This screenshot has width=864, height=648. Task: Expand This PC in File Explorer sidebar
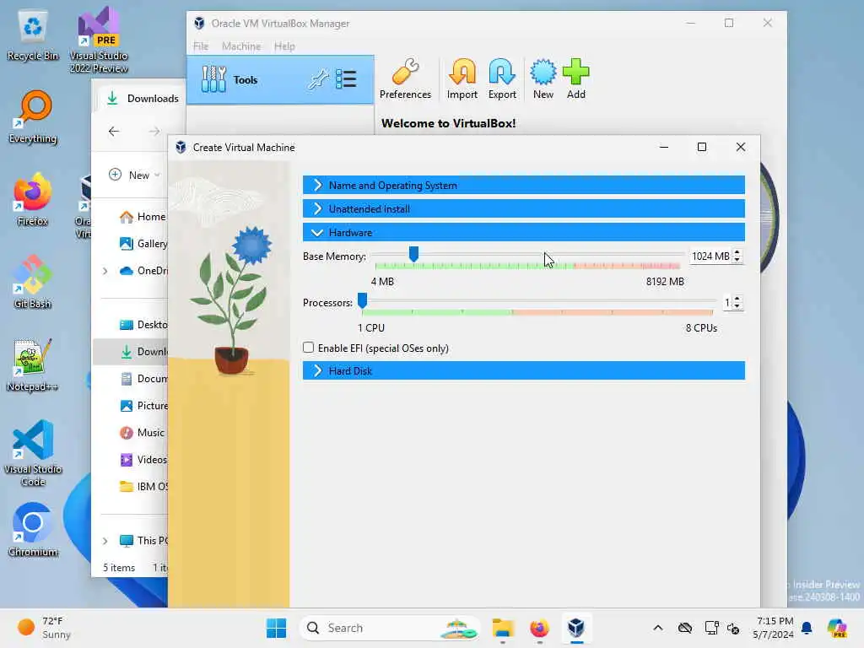(x=105, y=541)
